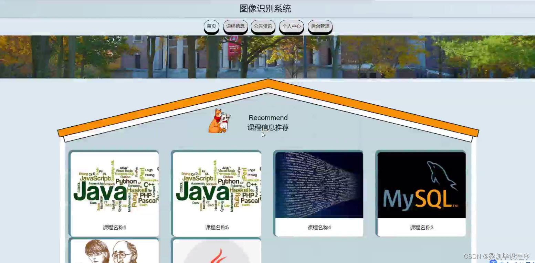The width and height of the screenshot is (535, 263).
Task: Click the 课程名称5 title link
Action: click(216, 228)
